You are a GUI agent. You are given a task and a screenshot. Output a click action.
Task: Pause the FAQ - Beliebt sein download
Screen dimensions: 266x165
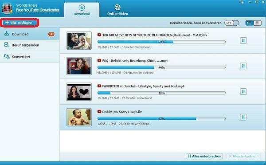pyautogui.click(x=243, y=66)
